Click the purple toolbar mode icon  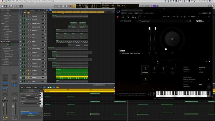pyautogui.click(x=154, y=6)
